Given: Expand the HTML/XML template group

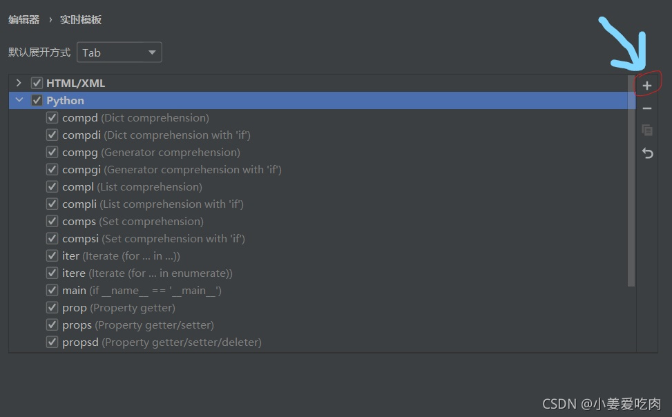Looking at the screenshot, I should [19, 84].
